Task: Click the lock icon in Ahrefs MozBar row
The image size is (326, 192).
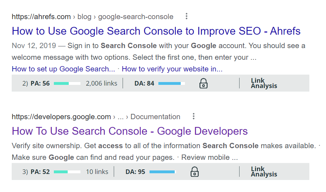Action: click(203, 83)
